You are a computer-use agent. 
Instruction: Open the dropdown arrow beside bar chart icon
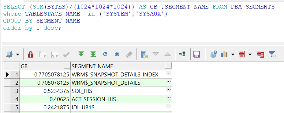pyautogui.click(x=233, y=54)
